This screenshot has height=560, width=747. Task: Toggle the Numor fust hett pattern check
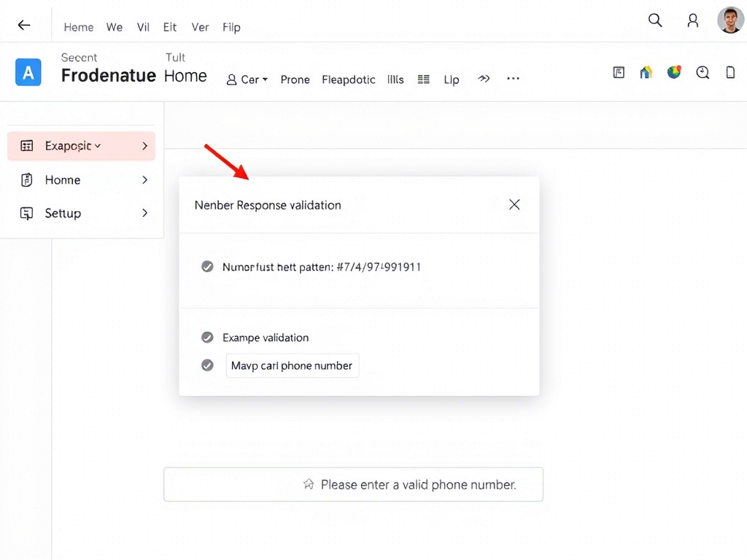click(x=207, y=267)
